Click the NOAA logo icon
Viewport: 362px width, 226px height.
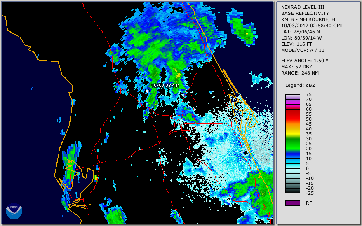(x=14, y=211)
